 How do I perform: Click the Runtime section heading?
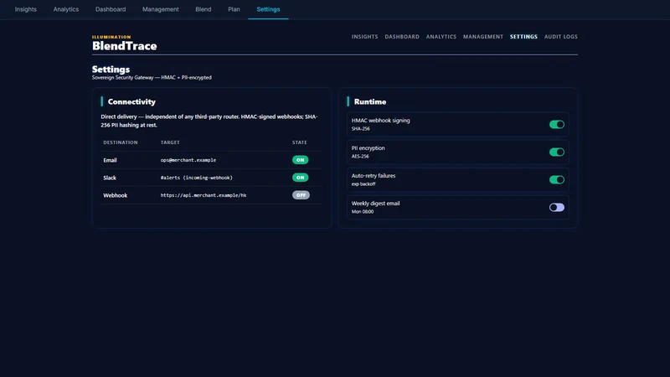pyautogui.click(x=370, y=101)
